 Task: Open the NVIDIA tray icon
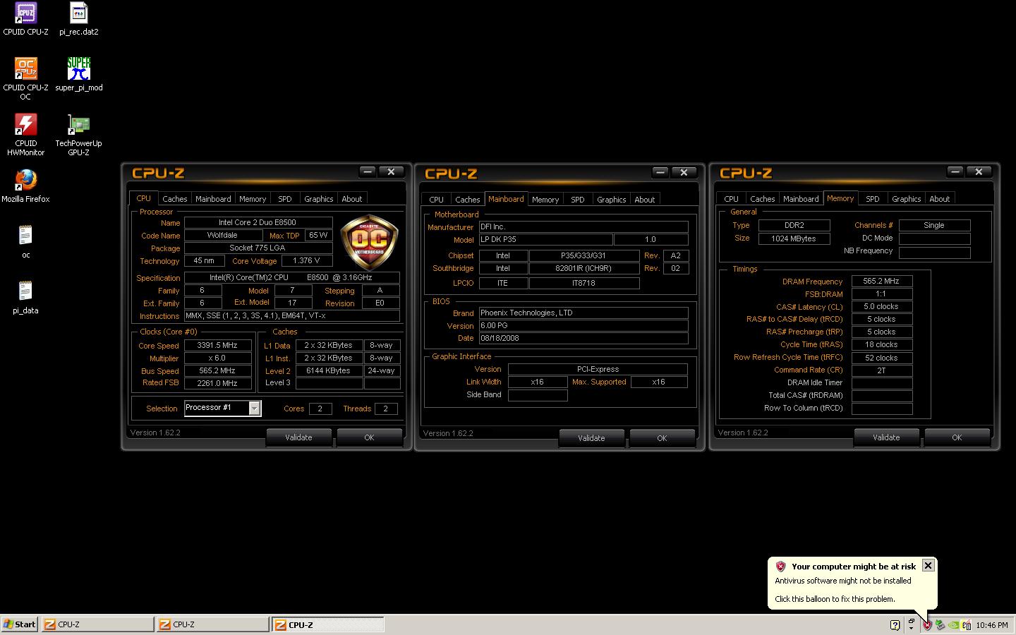(x=953, y=624)
